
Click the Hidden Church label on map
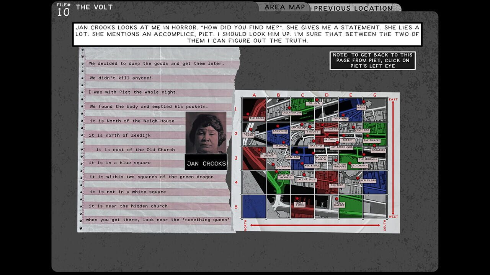tap(321, 158)
